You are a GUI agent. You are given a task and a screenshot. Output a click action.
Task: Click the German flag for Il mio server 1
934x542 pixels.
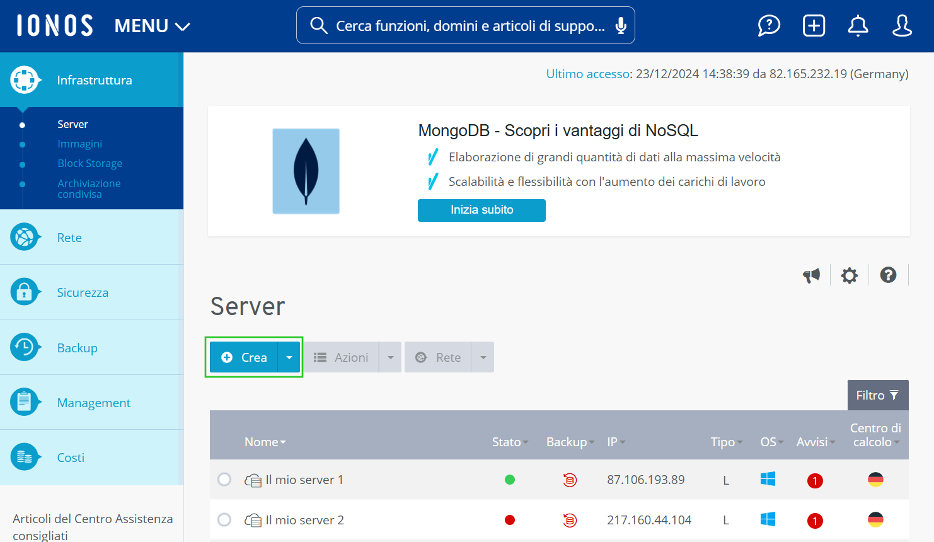tap(875, 480)
